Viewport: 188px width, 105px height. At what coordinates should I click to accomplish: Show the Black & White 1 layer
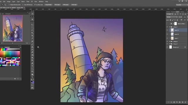pyautogui.click(x=167, y=24)
